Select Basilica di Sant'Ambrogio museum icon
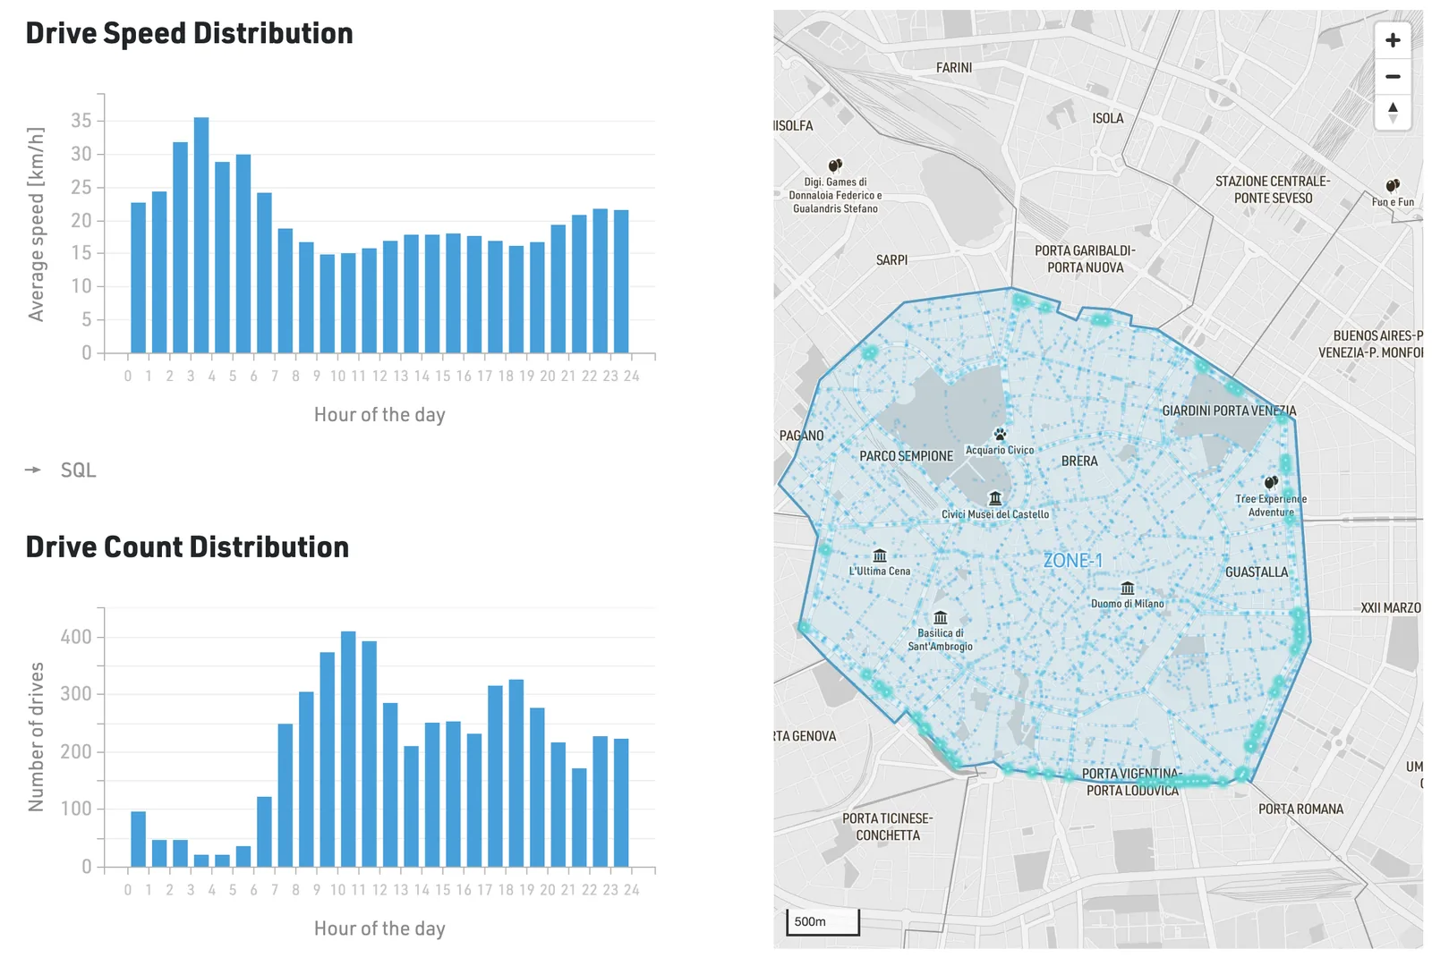The image size is (1432, 966). coord(941,617)
